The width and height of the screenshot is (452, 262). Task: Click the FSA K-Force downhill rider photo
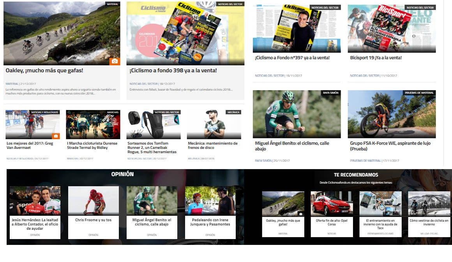click(392, 114)
